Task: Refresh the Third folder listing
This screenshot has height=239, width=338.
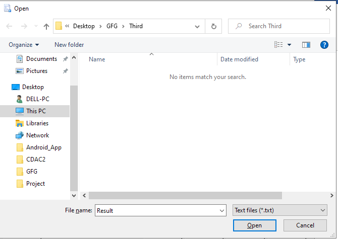Action: pyautogui.click(x=214, y=26)
